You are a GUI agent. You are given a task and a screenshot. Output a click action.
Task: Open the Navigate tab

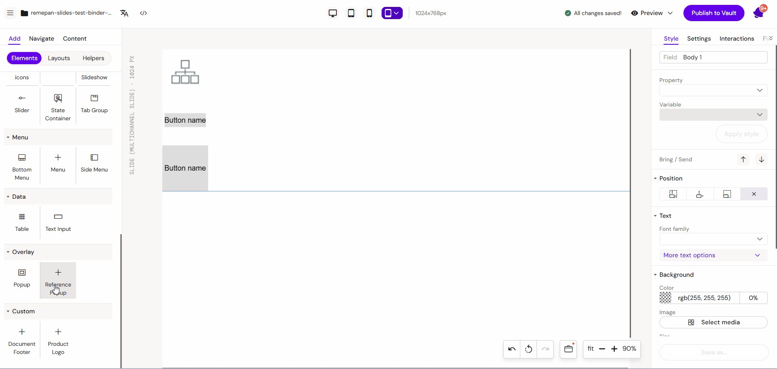(41, 39)
